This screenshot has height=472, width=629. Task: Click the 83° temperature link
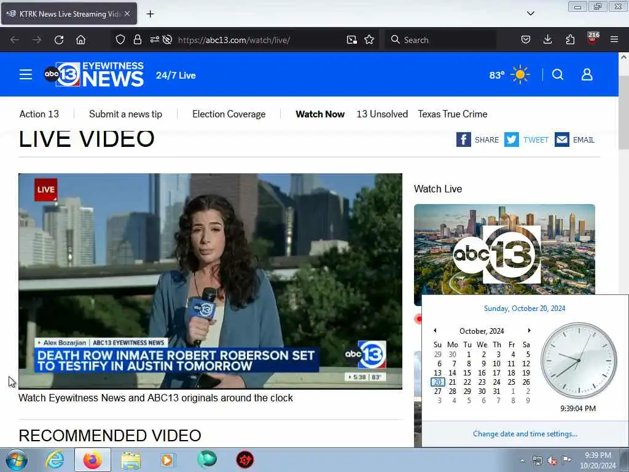pyautogui.click(x=496, y=75)
